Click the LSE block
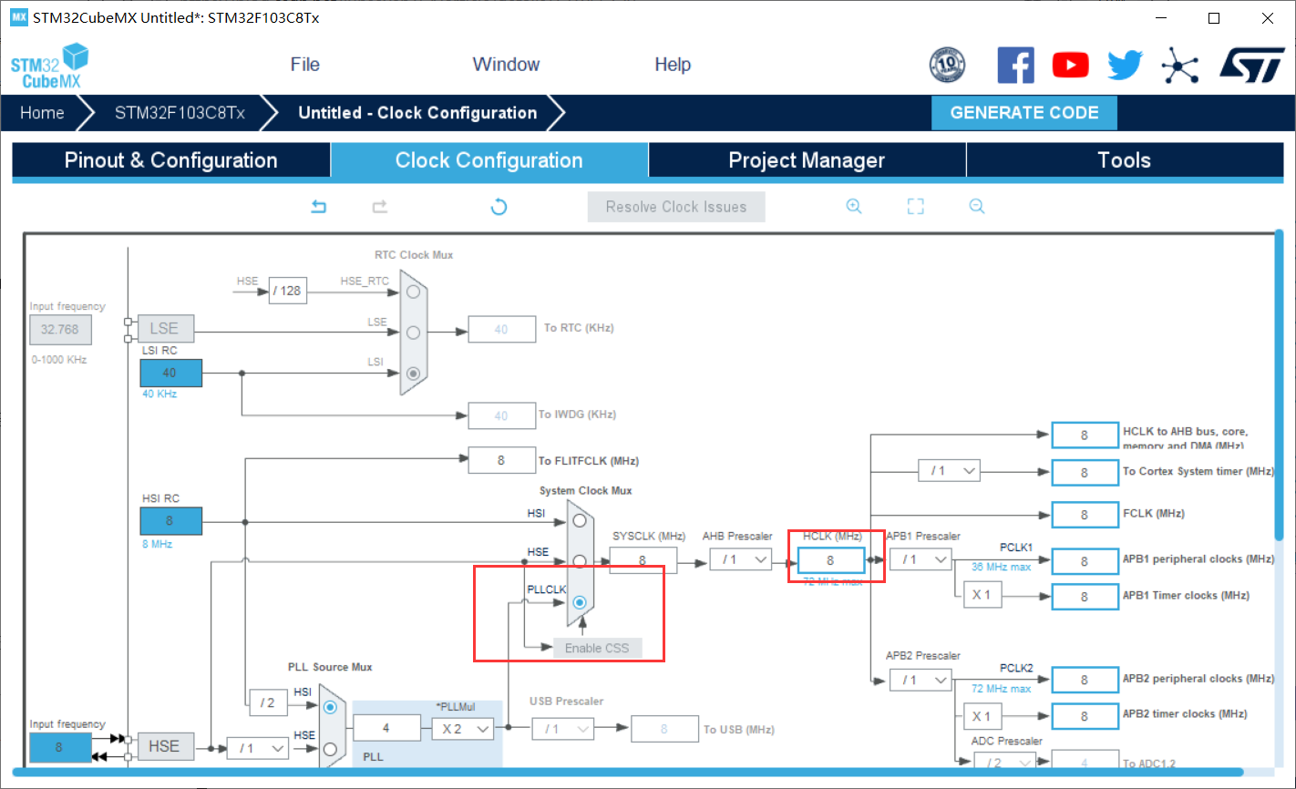This screenshot has height=789, width=1296. click(x=164, y=328)
